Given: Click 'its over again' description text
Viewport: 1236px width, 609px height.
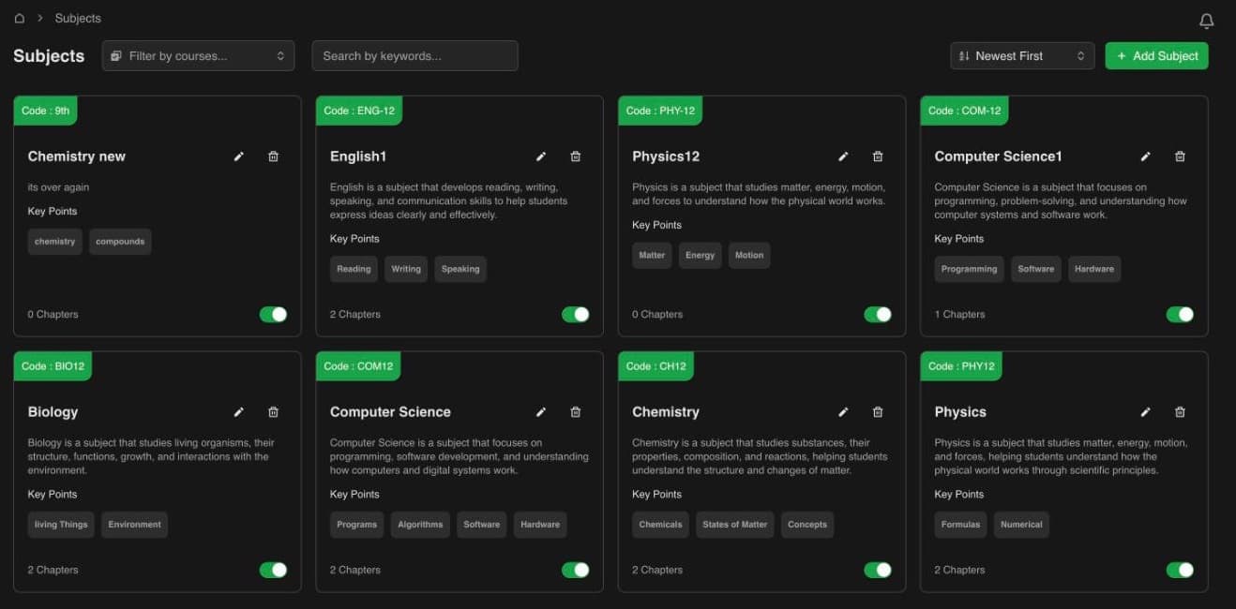Looking at the screenshot, I should 58,187.
